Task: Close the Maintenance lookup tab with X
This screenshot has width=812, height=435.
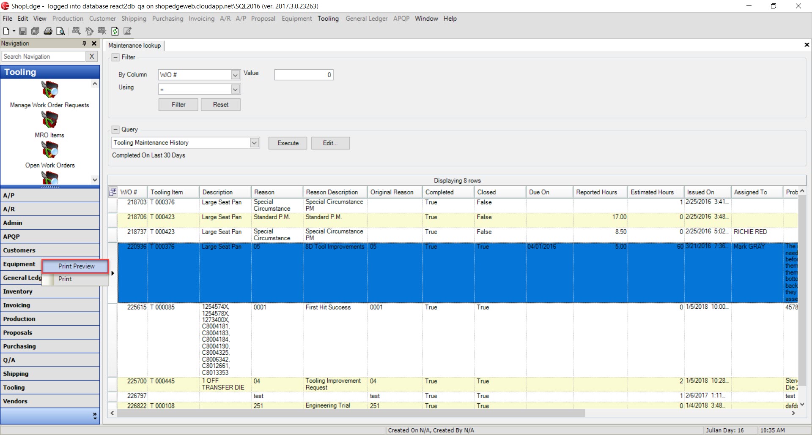Action: pyautogui.click(x=807, y=45)
